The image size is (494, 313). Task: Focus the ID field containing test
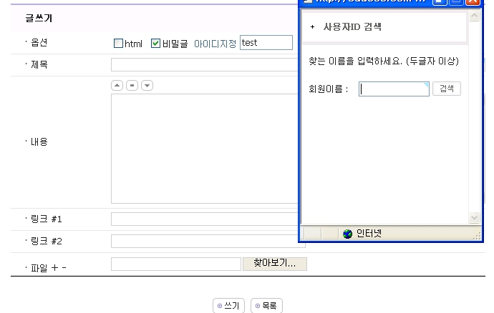[x=266, y=42]
